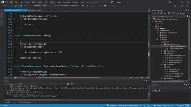Click the Preview Selected Items icon in Solution Explorer
Image resolution: width=191 pixels, height=107 pixels.
point(184,13)
